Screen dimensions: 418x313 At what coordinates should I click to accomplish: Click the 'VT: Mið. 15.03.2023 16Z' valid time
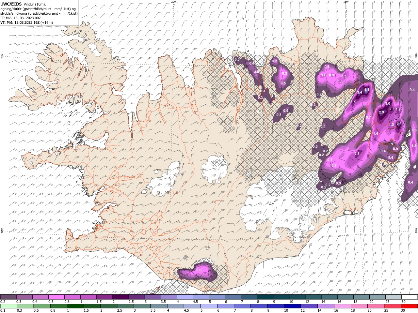pyautogui.click(x=20, y=22)
